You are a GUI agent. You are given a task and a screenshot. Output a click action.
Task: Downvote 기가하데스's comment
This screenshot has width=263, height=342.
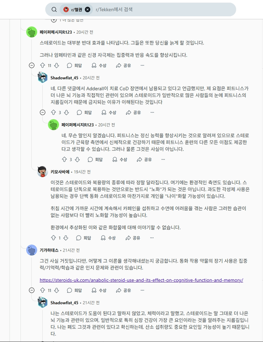coord(57,290)
